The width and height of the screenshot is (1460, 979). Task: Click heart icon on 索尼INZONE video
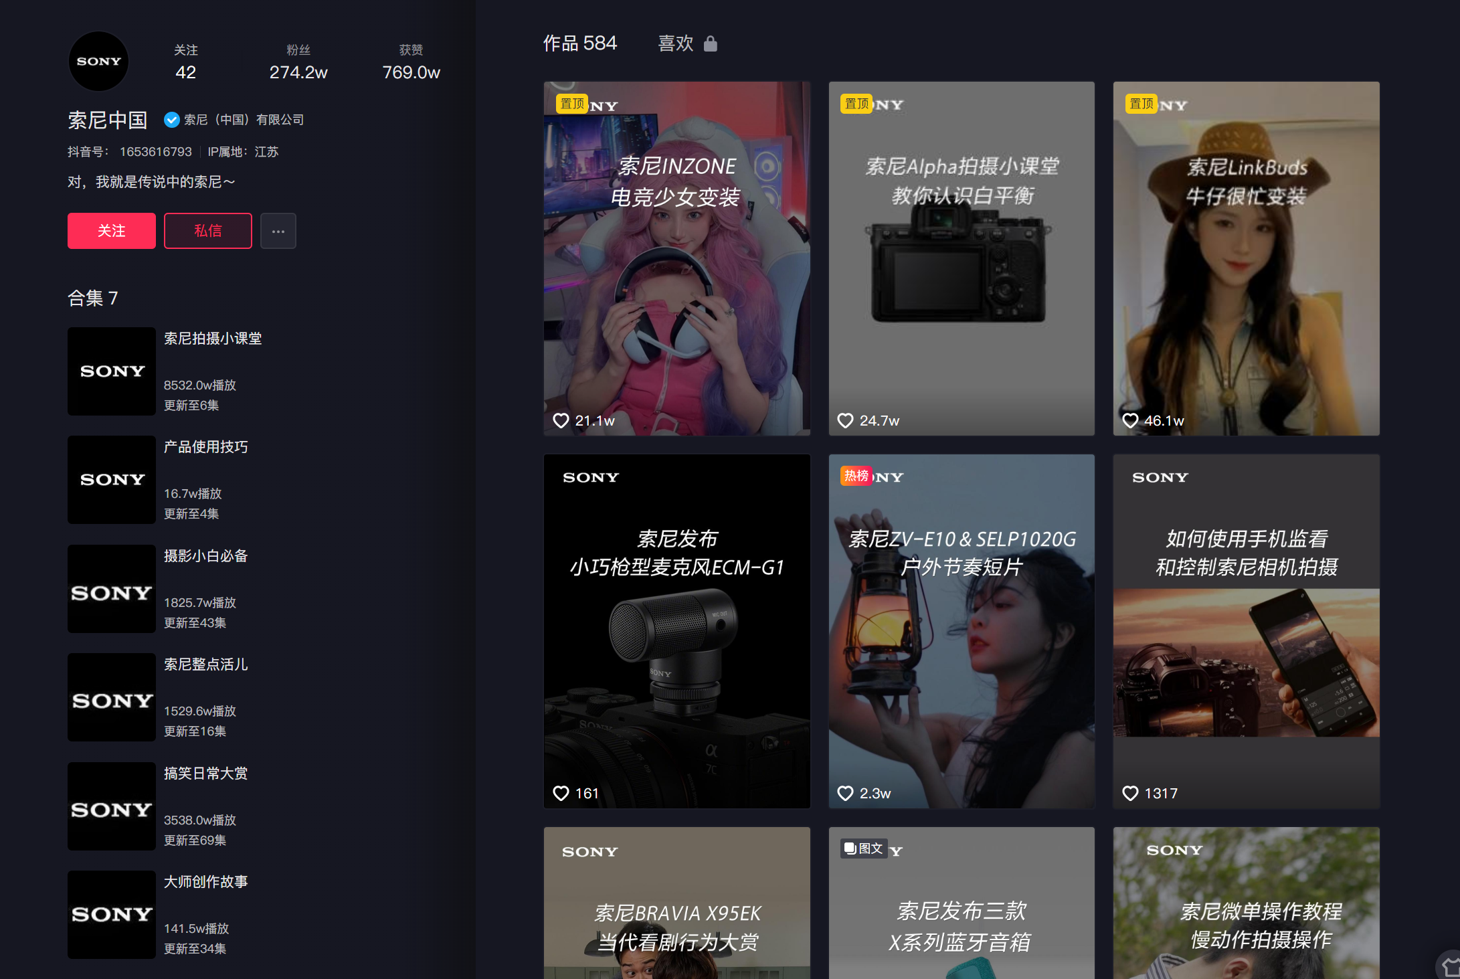click(561, 420)
